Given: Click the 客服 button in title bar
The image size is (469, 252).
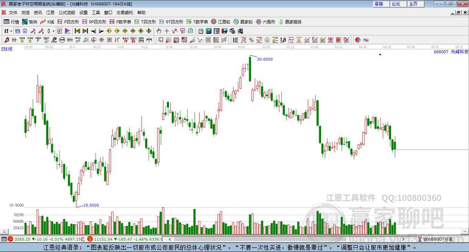Looking at the screenshot, I should (x=381, y=4).
